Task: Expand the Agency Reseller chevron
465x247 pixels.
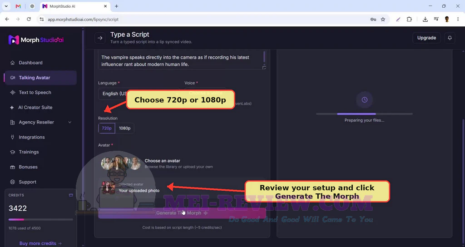Action: pos(69,122)
